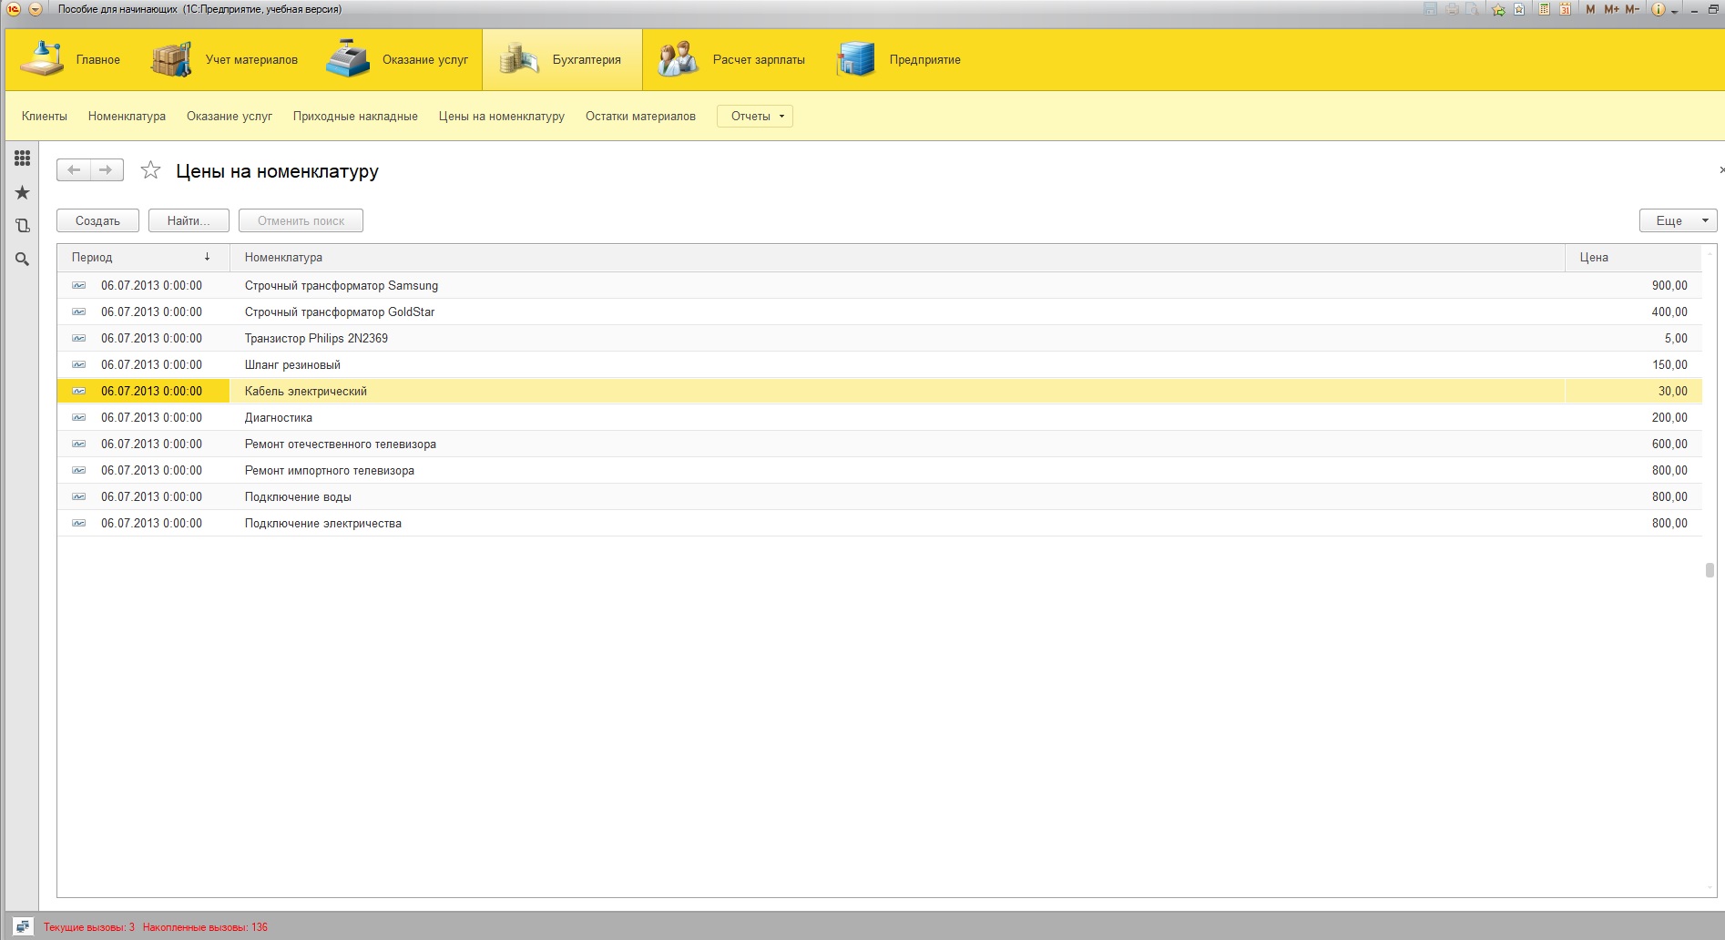The height and width of the screenshot is (940, 1725).
Task: Open favorites star in left sidebar
Action: (x=23, y=192)
